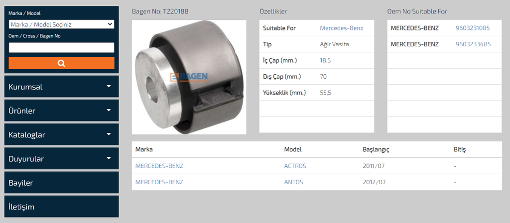Open OEM number 9603233485 link

(x=473, y=44)
